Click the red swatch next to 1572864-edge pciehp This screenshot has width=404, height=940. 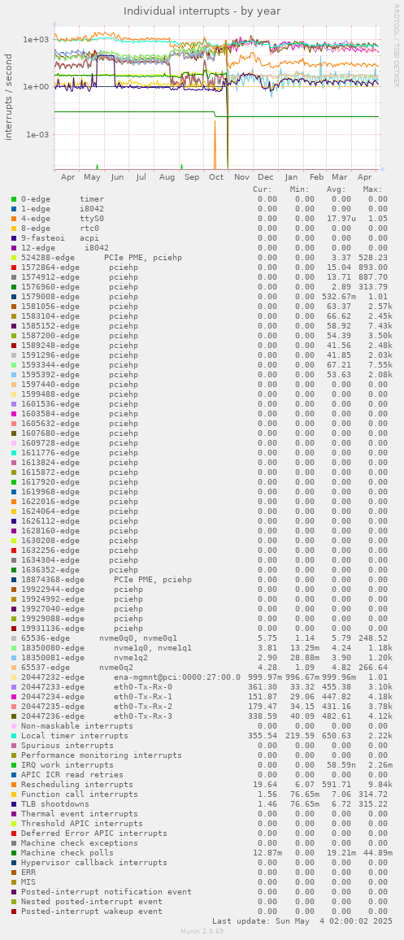[x=14, y=268]
